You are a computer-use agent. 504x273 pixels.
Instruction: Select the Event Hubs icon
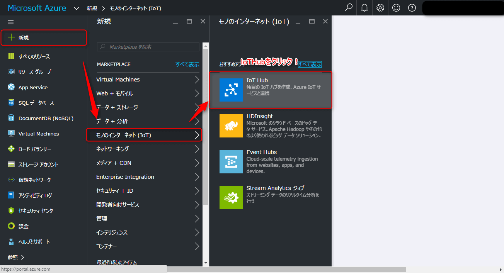231,162
